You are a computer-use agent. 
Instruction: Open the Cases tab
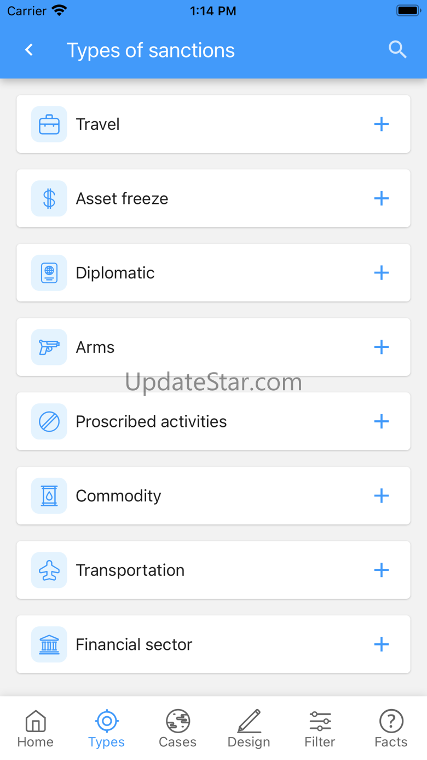click(177, 728)
